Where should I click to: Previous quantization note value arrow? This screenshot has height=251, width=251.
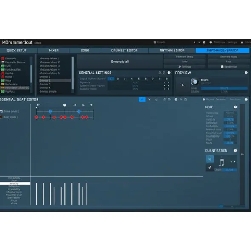[x=231, y=161]
